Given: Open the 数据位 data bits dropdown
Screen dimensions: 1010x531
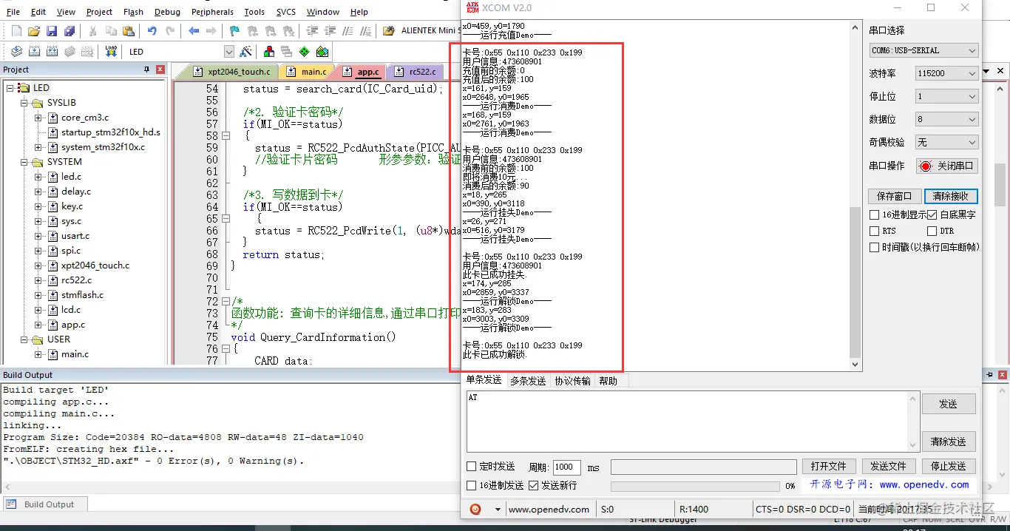Looking at the screenshot, I should coord(947,119).
